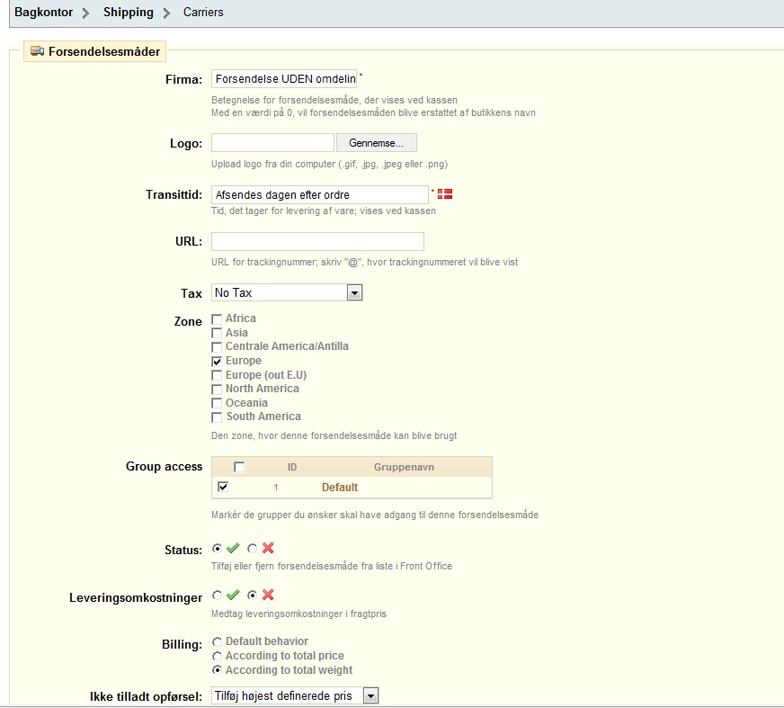Select the disabled Status radio button
This screenshot has width=784, height=708.
[252, 549]
